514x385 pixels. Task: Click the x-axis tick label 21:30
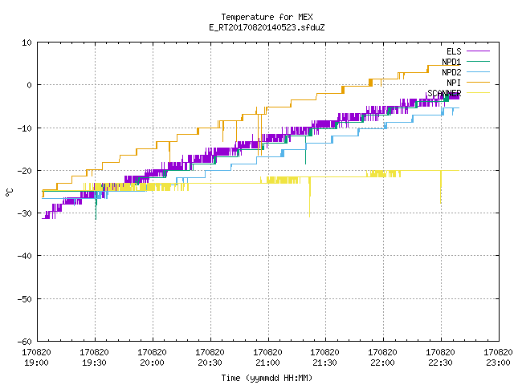pyautogui.click(x=324, y=363)
